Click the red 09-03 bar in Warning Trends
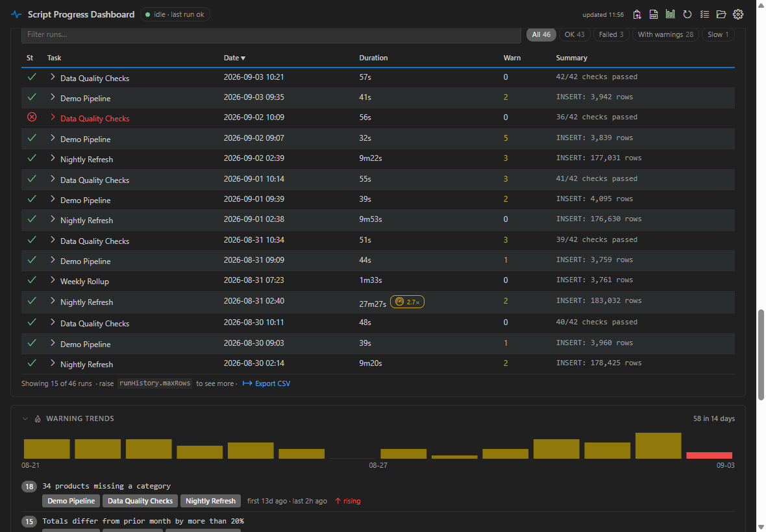Image resolution: width=766 pixels, height=532 pixels. click(709, 455)
